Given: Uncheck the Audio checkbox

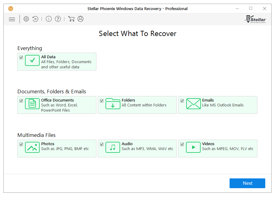Looking at the screenshot, I should pos(102,144).
